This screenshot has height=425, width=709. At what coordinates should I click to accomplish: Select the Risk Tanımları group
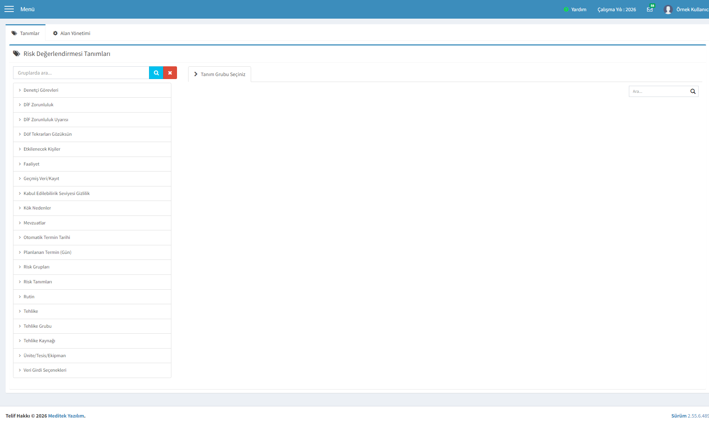tap(92, 282)
